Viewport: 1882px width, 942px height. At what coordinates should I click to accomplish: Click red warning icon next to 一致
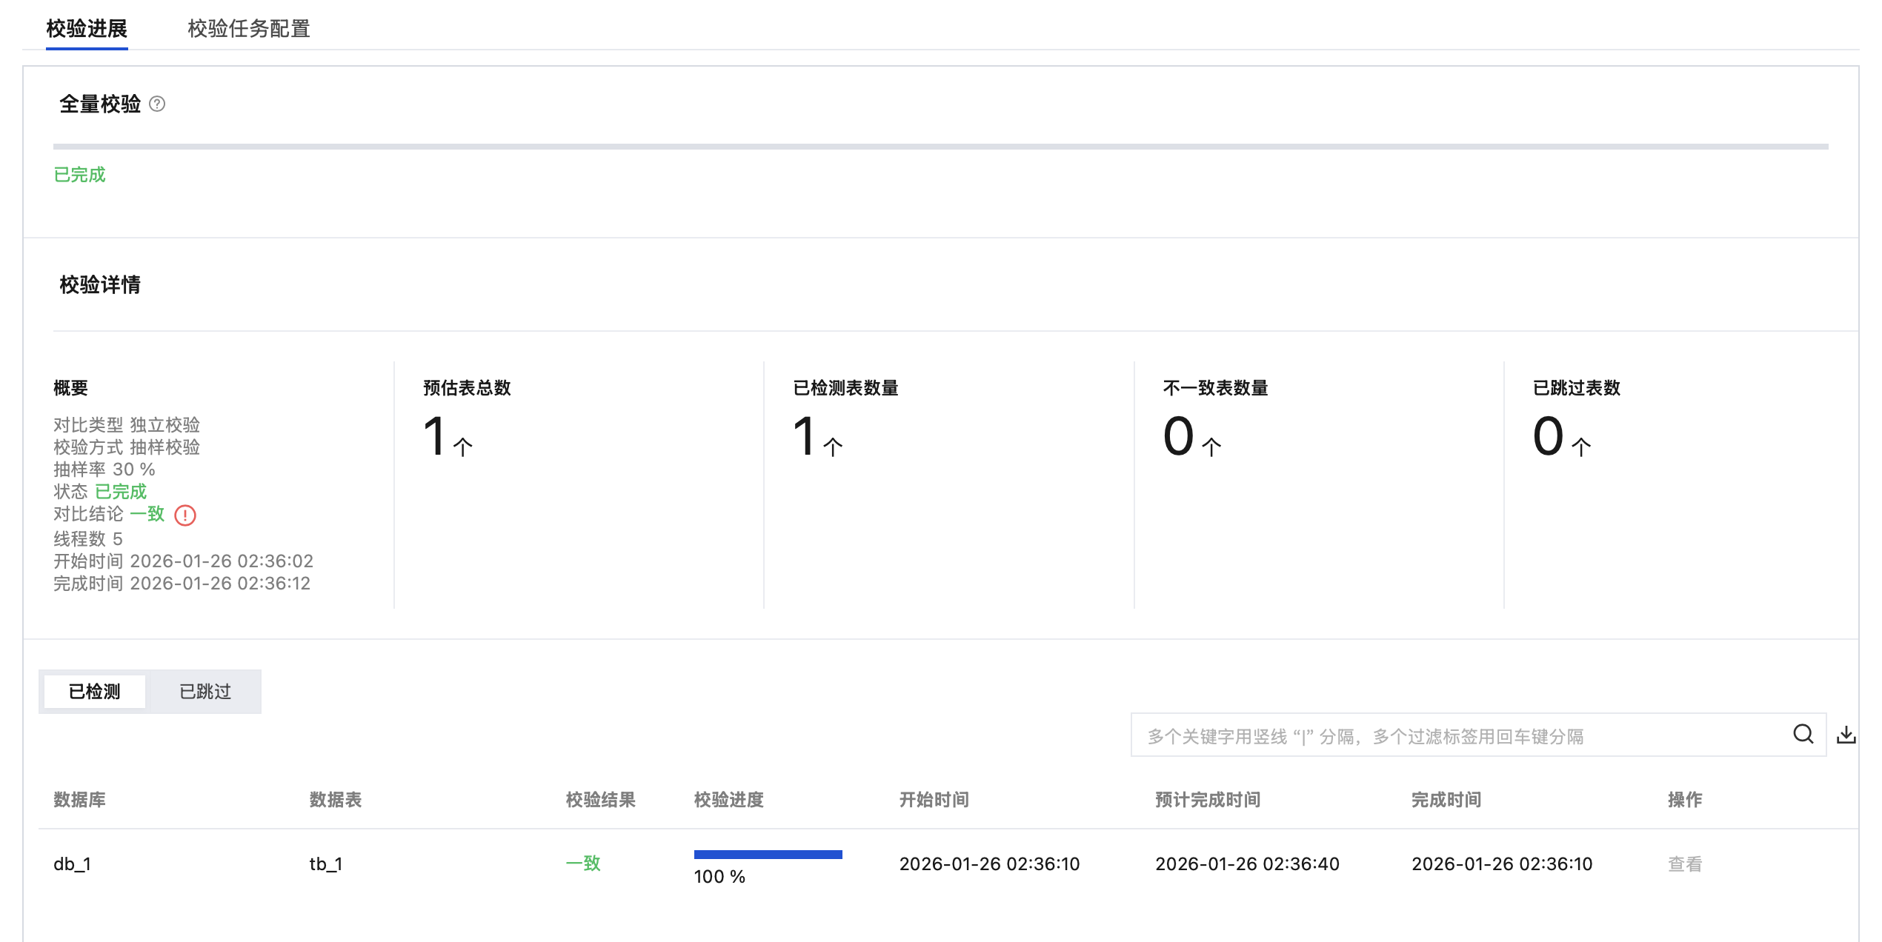pos(184,515)
